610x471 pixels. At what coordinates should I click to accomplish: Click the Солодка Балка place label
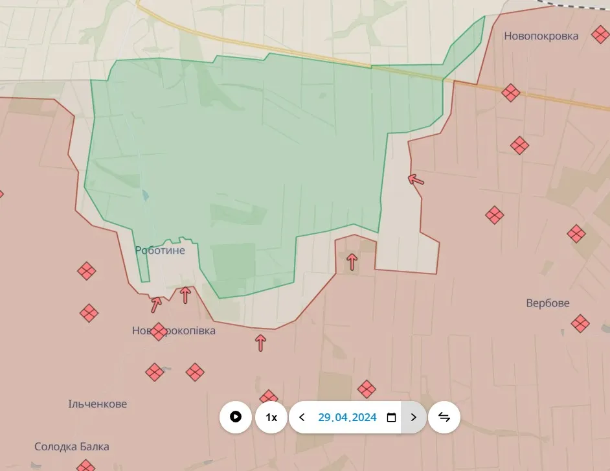click(x=72, y=446)
